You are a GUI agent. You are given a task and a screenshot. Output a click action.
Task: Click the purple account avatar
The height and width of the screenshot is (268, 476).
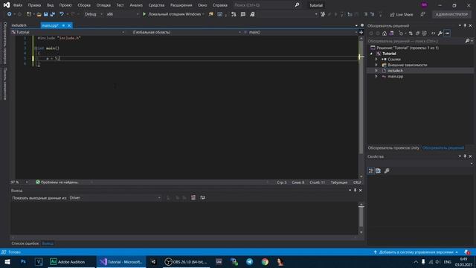[x=424, y=5]
